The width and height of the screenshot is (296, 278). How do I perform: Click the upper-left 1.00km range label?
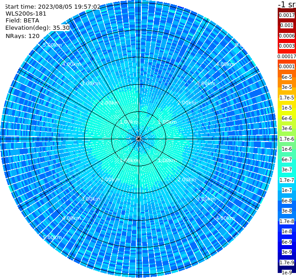coord(129,122)
